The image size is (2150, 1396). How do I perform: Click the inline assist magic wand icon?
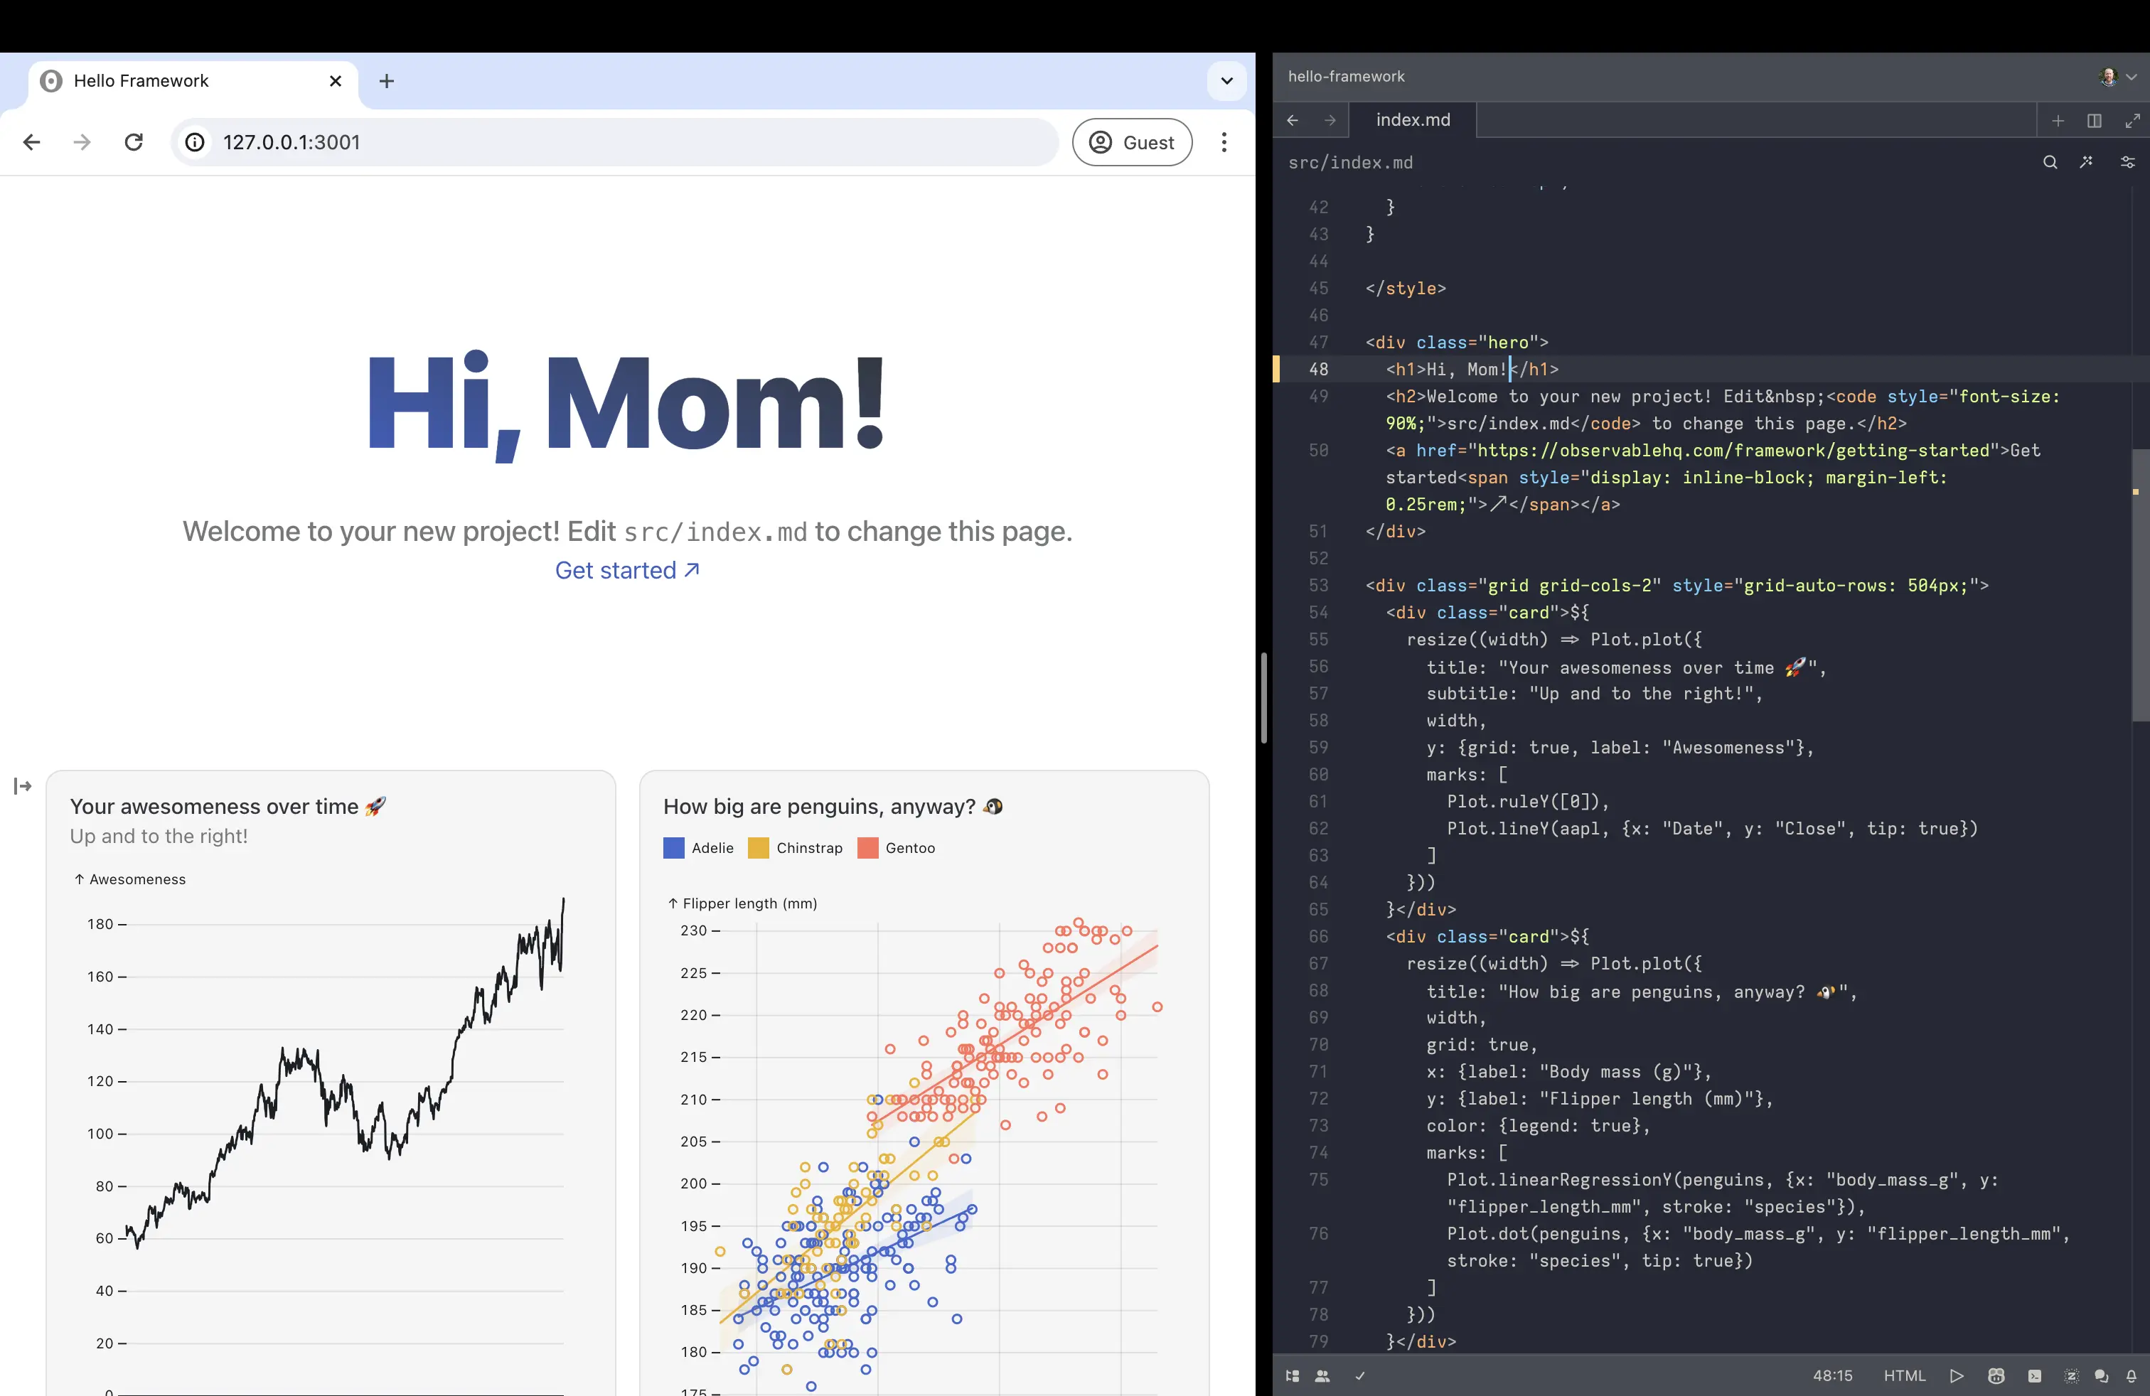coord(2086,163)
